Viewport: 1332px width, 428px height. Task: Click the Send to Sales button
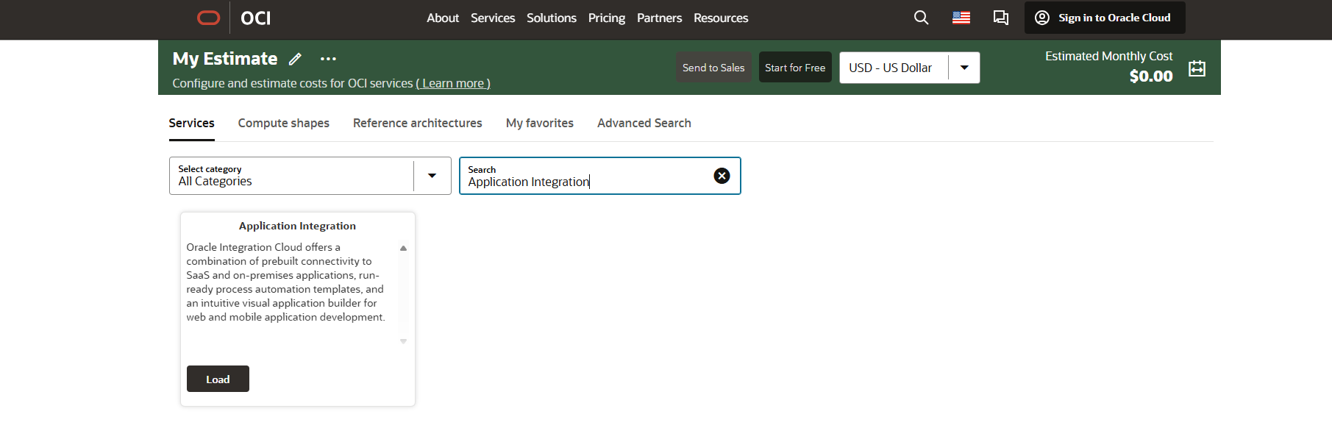713,68
